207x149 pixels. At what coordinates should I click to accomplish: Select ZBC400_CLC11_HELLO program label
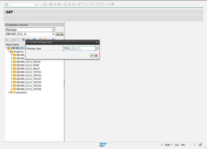pos(28,68)
